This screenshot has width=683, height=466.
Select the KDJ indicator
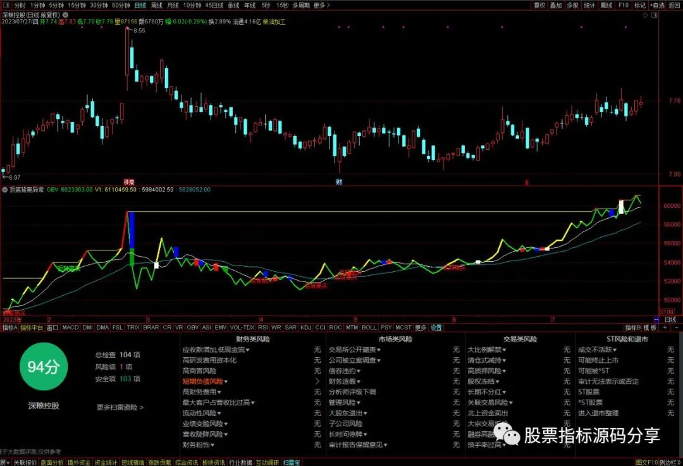tap(306, 328)
